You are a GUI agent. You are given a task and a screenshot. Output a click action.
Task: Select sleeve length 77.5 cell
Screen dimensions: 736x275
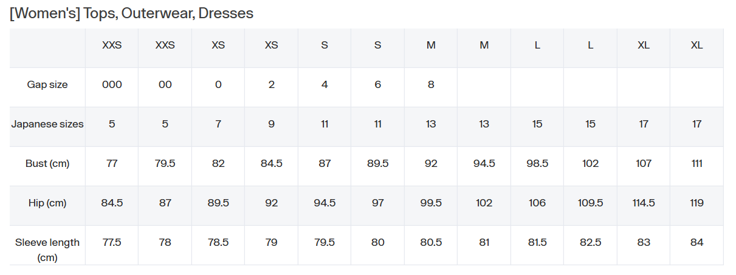pyautogui.click(x=112, y=243)
